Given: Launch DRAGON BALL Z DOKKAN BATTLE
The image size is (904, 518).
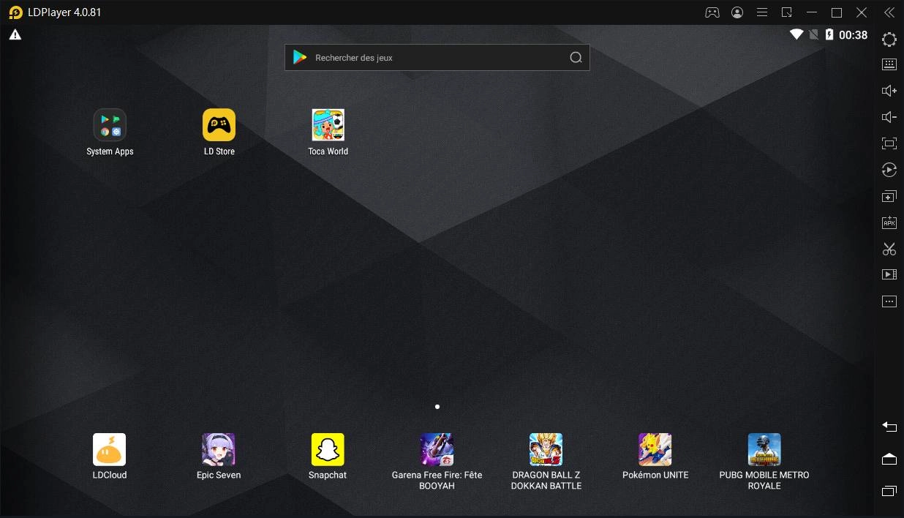Looking at the screenshot, I should 546,449.
